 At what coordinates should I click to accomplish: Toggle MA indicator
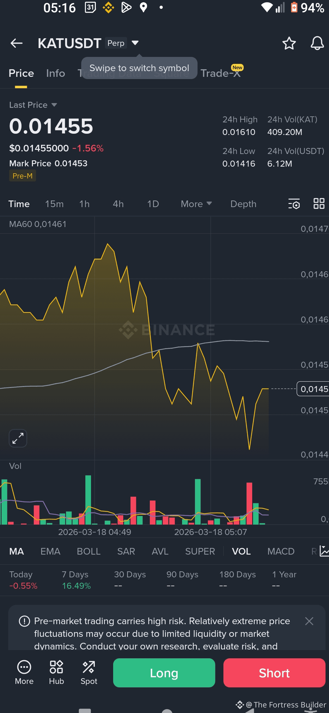16,551
